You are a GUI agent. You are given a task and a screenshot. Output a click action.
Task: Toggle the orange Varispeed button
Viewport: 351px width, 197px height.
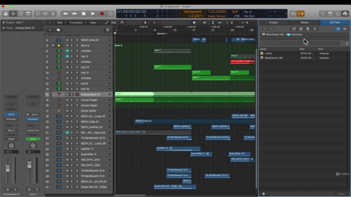coord(301,14)
